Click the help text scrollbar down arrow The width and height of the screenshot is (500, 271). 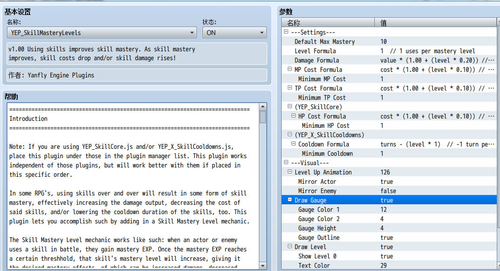pyautogui.click(x=263, y=265)
